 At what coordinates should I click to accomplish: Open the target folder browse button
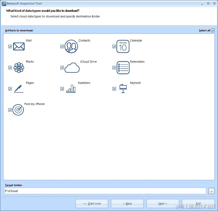[x=212, y=191]
